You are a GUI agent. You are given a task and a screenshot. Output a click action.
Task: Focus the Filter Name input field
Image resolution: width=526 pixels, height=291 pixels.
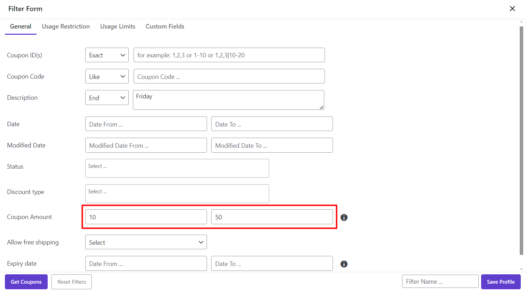[440, 282]
